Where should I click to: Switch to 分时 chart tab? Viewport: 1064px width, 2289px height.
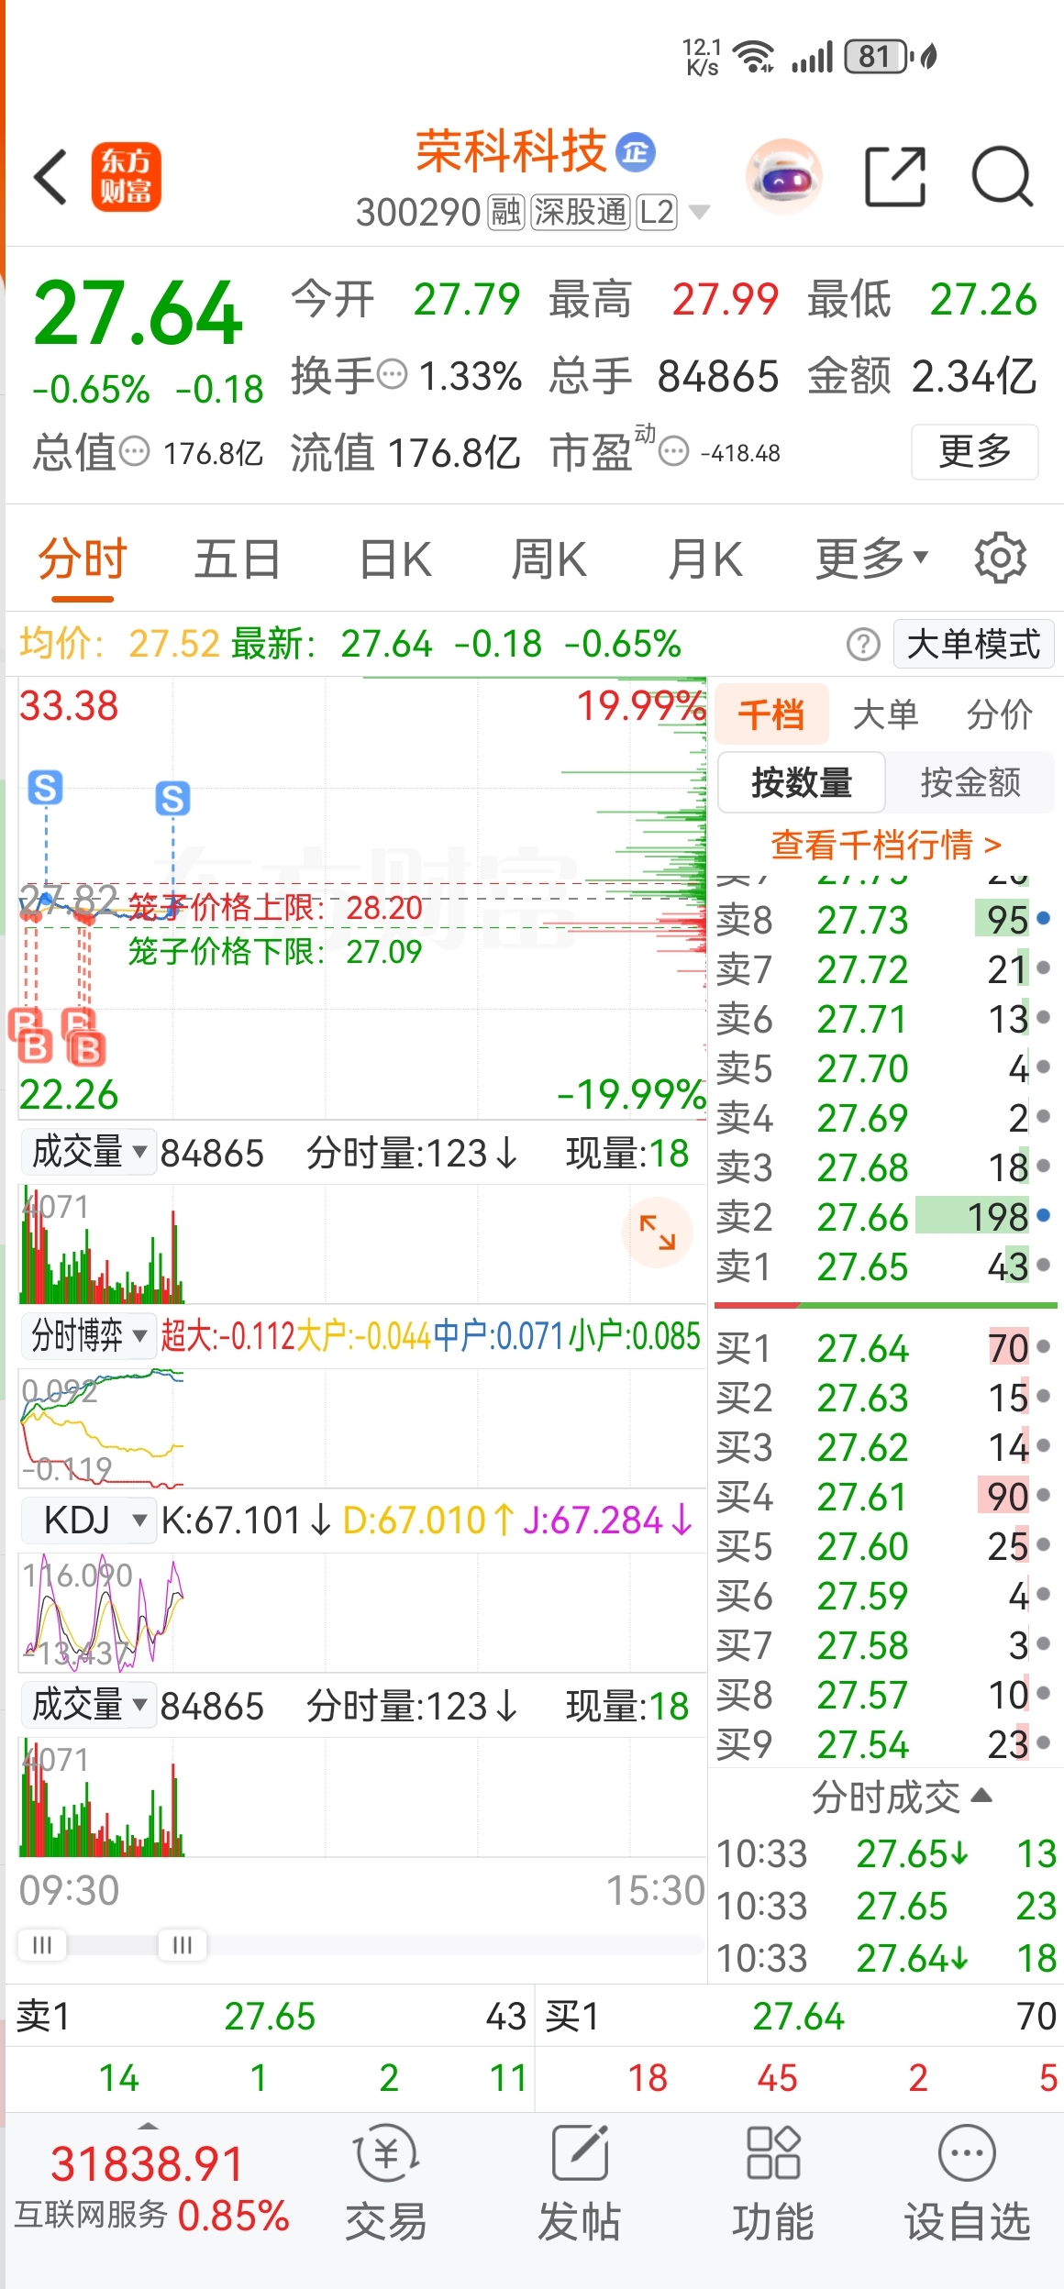82,558
